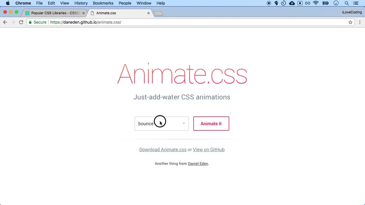The height and width of the screenshot is (205, 365).
Task: Open Spotlight search magnifier
Action: (x=347, y=3)
